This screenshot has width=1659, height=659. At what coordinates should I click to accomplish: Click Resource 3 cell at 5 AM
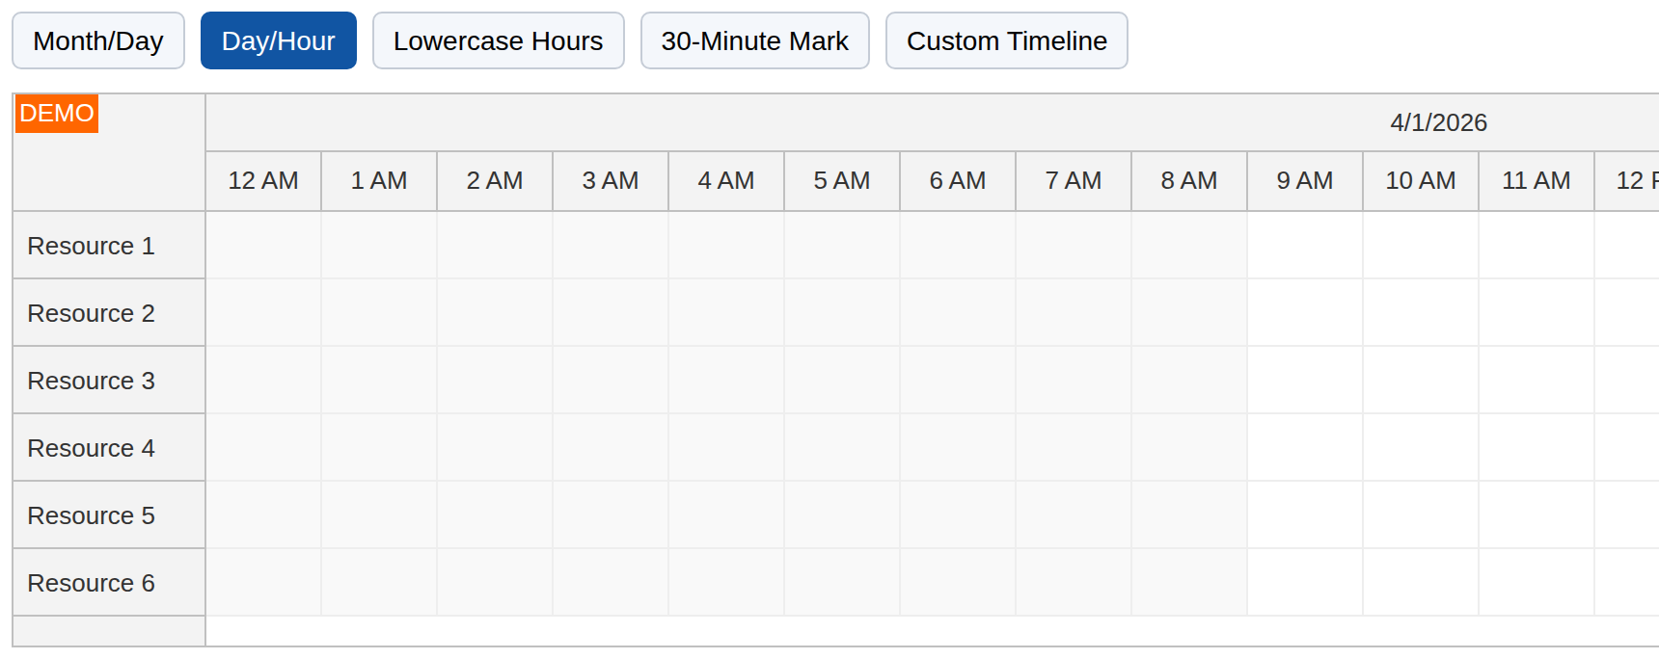842,381
